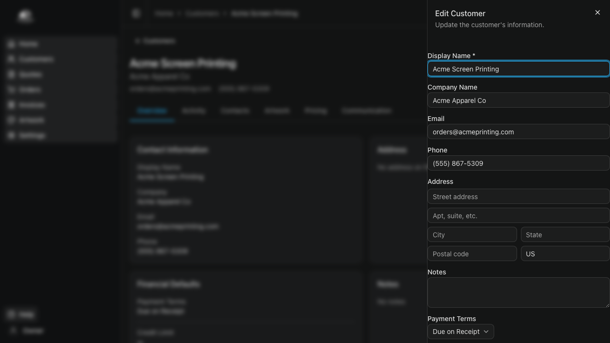Click the Settings icon in sidebar
The width and height of the screenshot is (610, 343).
pos(11,135)
